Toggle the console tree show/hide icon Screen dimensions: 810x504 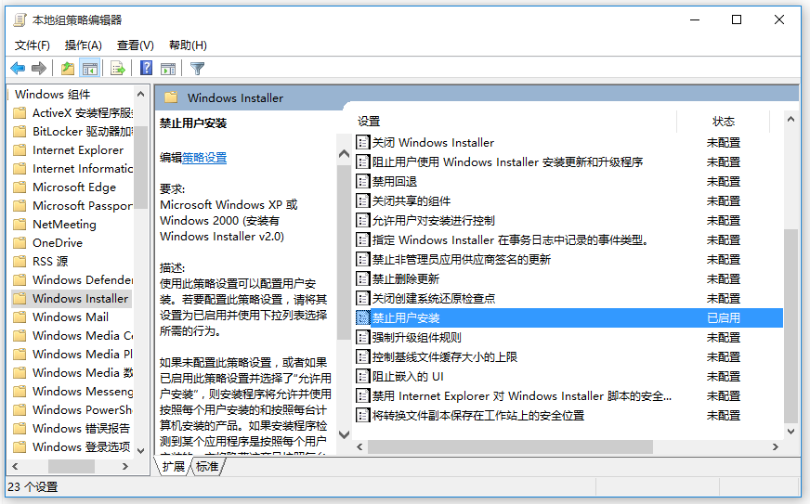(x=90, y=68)
